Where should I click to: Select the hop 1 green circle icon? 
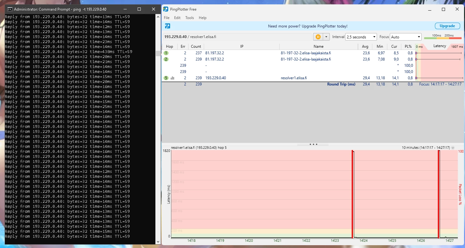[x=166, y=53]
